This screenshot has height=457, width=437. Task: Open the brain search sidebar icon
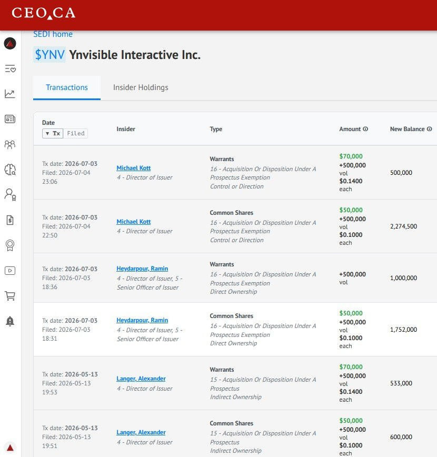click(x=10, y=170)
